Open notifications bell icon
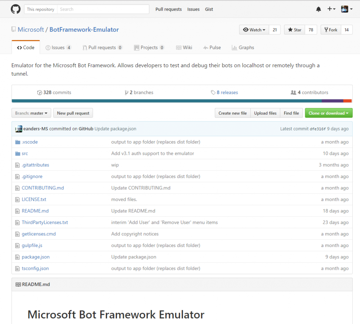Image resolution: width=360 pixels, height=324 pixels. 319,9
